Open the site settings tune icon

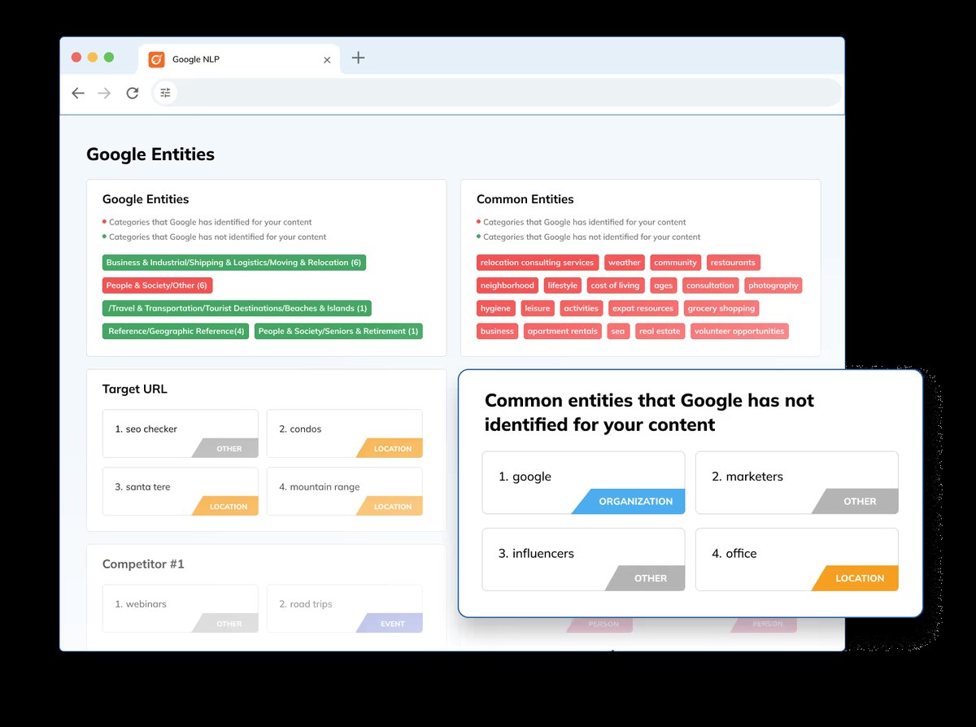click(x=165, y=93)
